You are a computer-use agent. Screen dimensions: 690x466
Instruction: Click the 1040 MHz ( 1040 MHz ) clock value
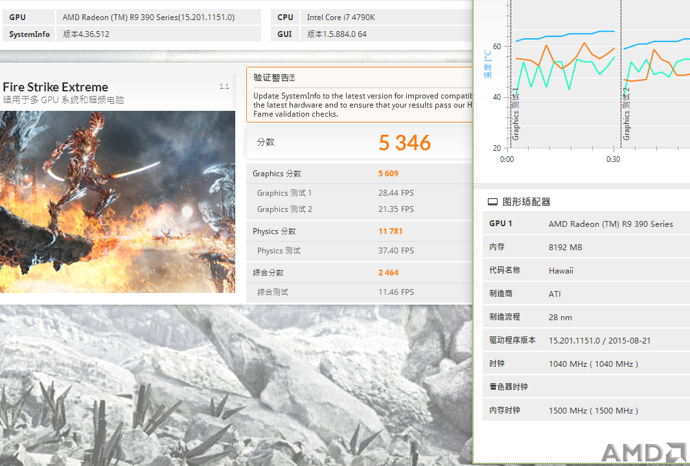pos(593,364)
